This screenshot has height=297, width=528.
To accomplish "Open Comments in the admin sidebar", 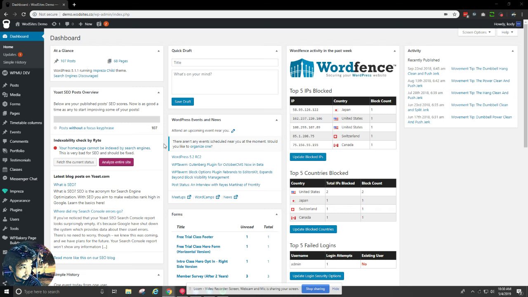I will [19, 141].
